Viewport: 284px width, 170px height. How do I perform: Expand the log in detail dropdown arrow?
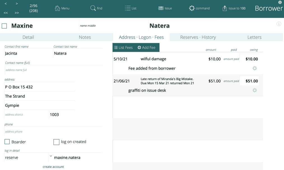coord(51,156)
